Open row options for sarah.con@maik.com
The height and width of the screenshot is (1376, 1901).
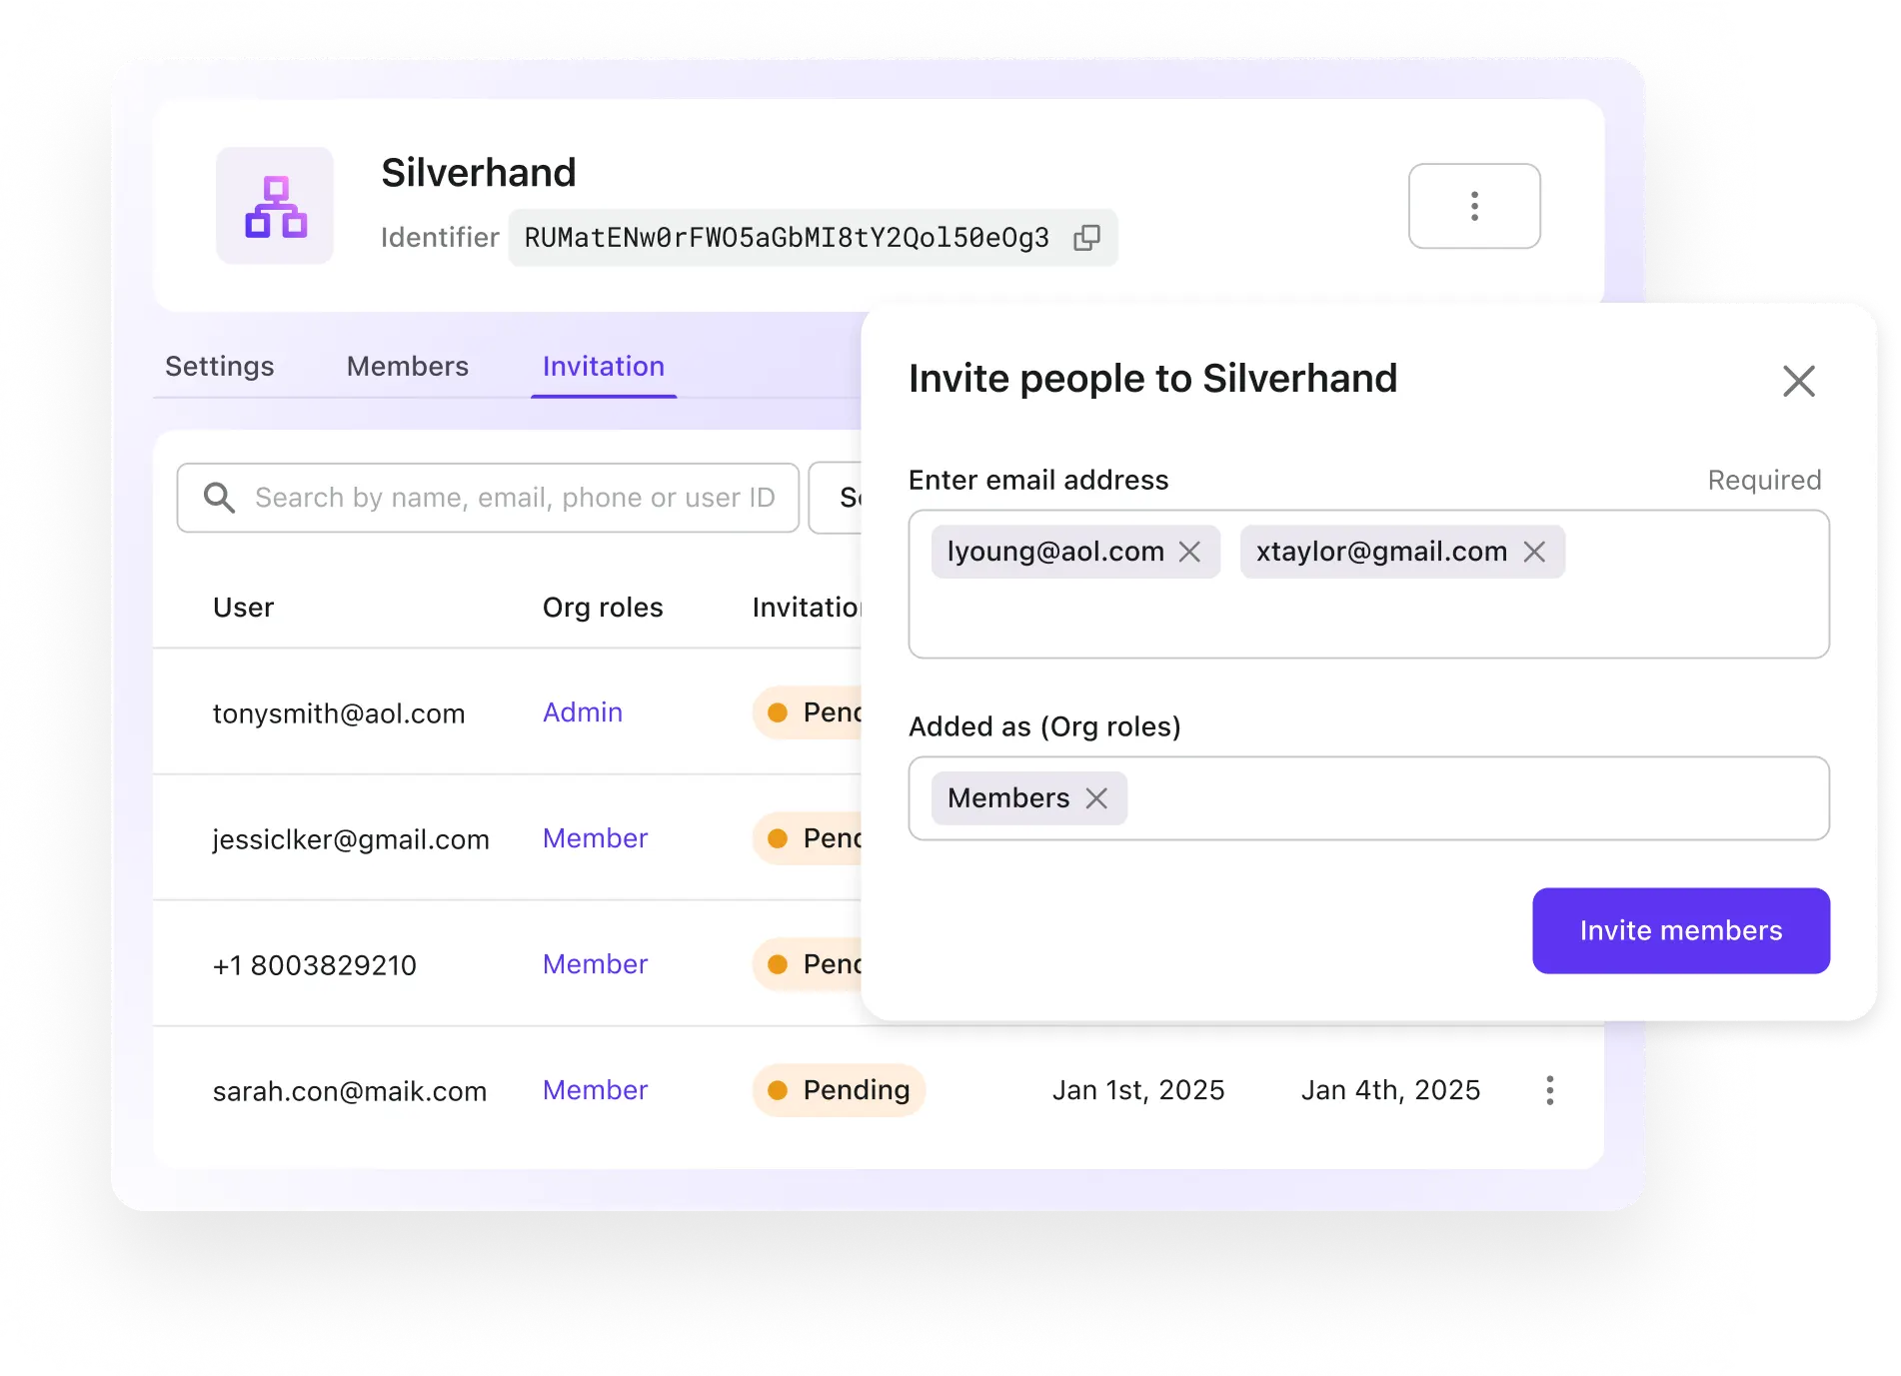click(x=1549, y=1090)
